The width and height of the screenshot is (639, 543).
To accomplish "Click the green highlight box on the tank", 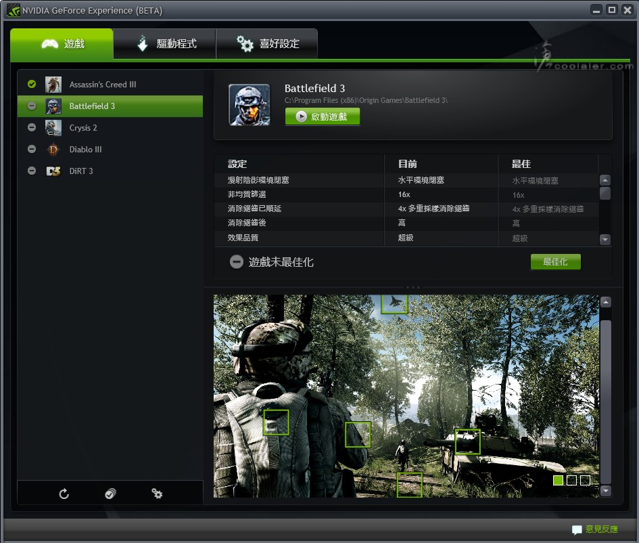I will 467,441.
